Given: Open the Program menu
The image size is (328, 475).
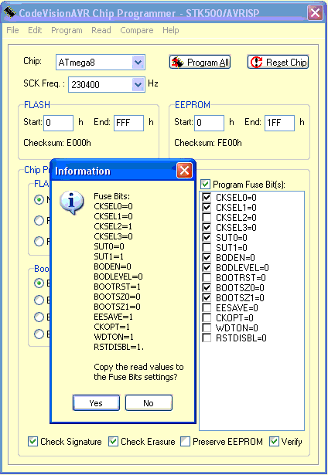Looking at the screenshot, I should 67,30.
